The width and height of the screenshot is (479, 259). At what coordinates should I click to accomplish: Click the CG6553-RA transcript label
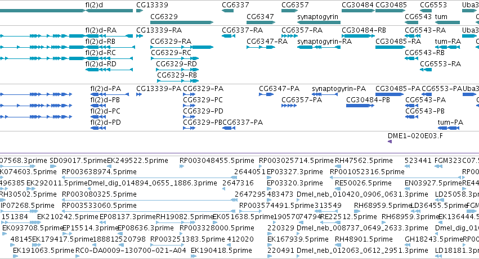point(440,63)
